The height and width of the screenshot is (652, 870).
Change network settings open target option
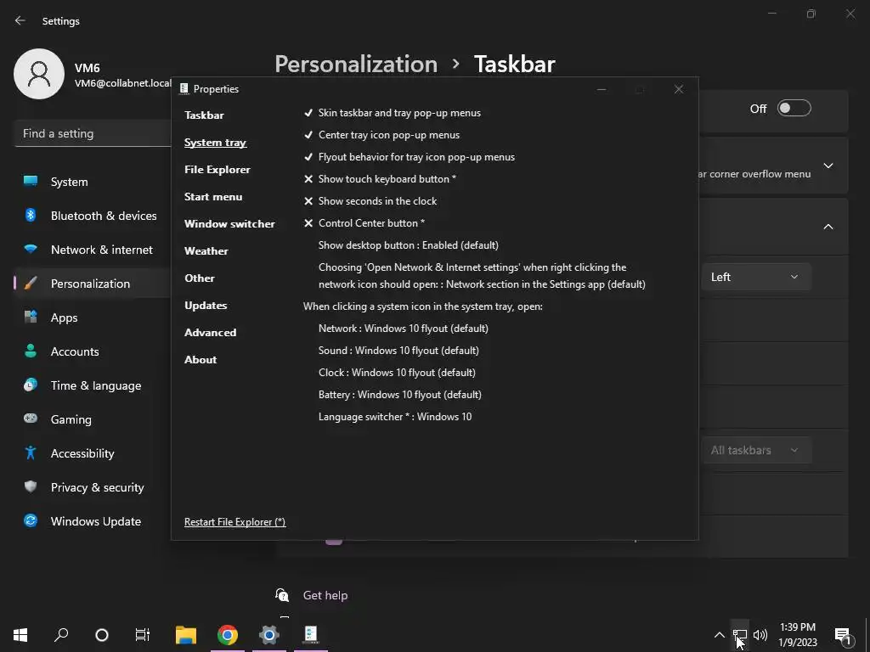pos(482,276)
